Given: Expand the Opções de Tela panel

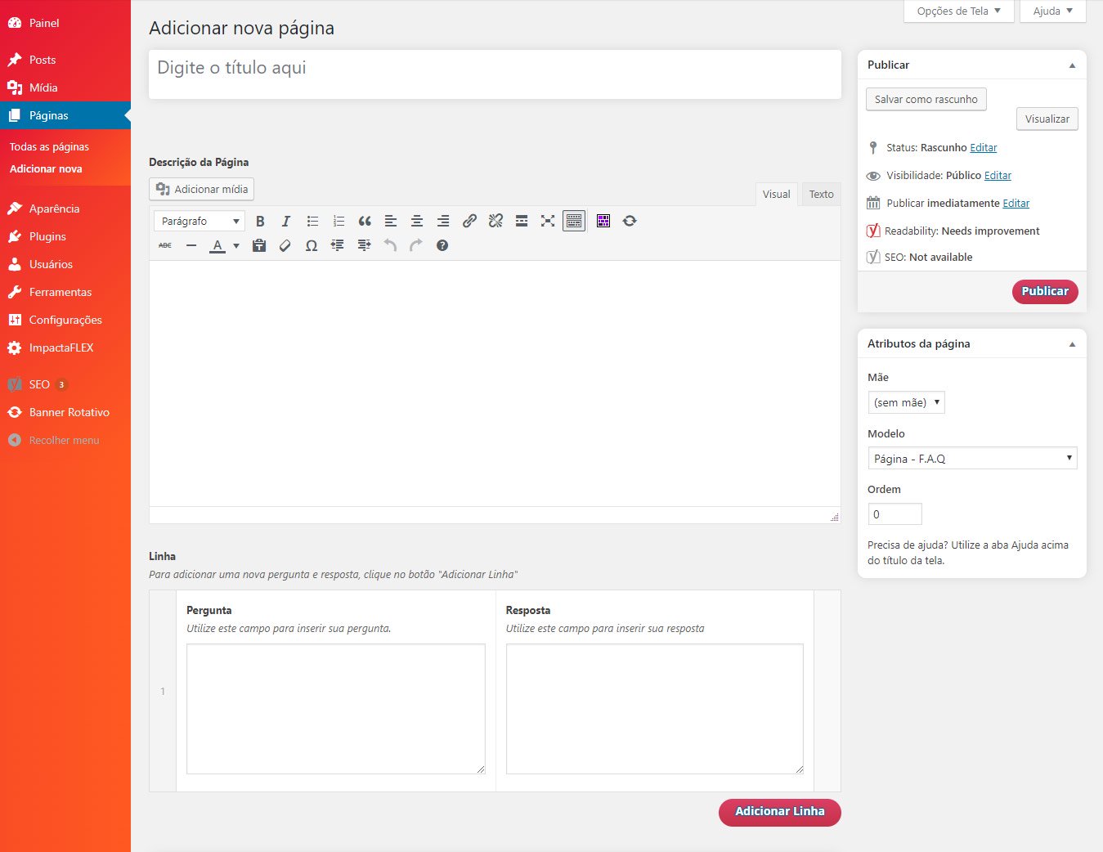Looking at the screenshot, I should click(958, 11).
